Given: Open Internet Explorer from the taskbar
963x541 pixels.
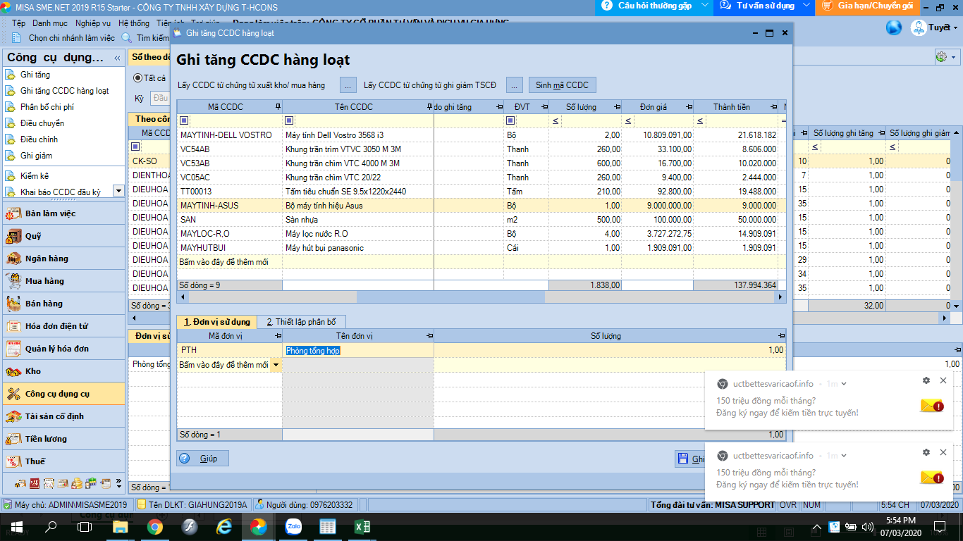Looking at the screenshot, I should pos(224,527).
